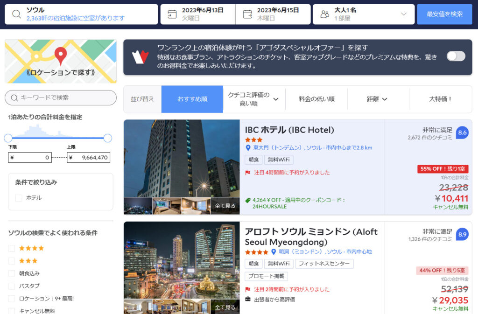Open the ロケーションで探す map search
Viewport: 478px width, 314px height.
pos(61,61)
